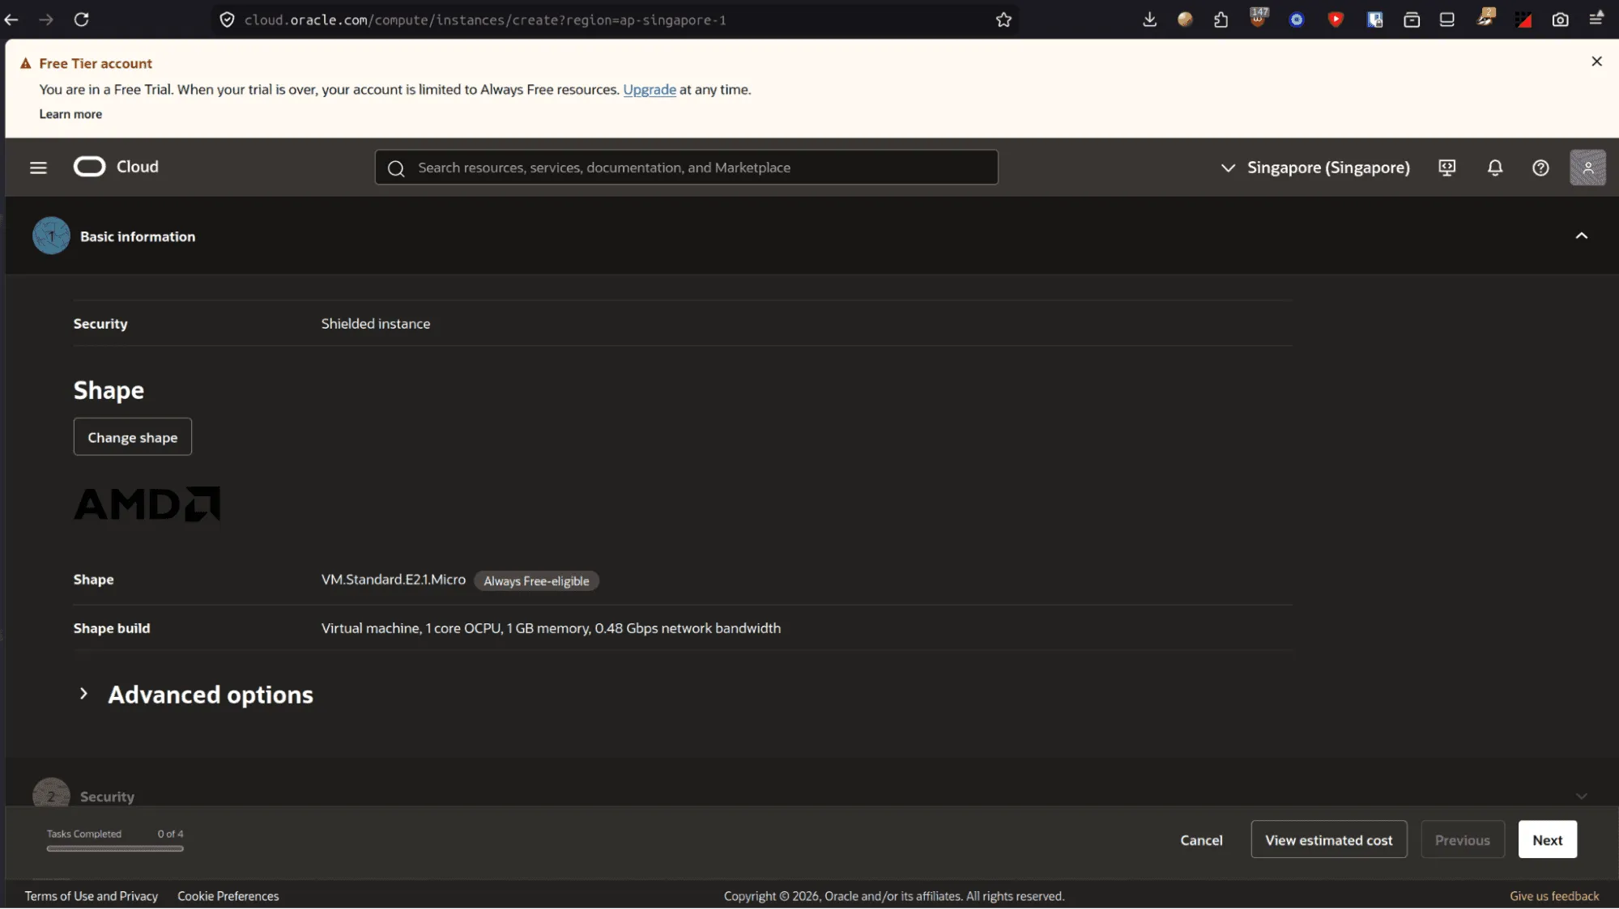Open the Cloud Shell developer tools icon
The image size is (1619, 909).
(x=1446, y=168)
